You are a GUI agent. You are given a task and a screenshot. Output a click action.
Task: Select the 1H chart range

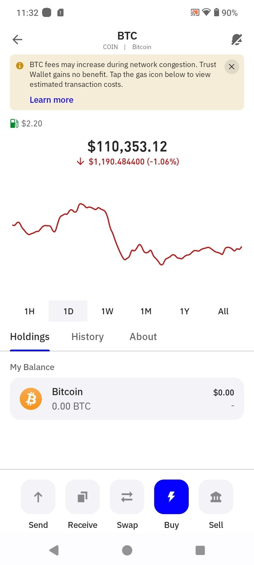tap(29, 311)
